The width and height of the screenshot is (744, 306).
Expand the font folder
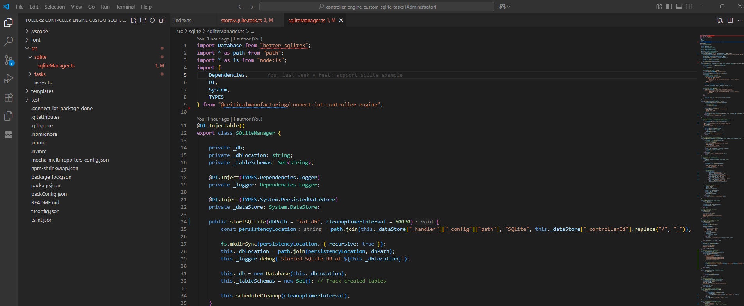click(36, 40)
